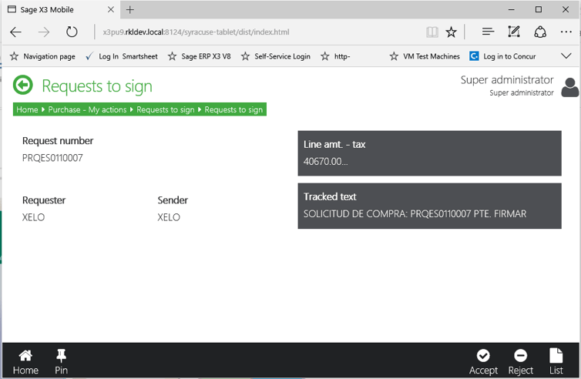The width and height of the screenshot is (581, 379).
Task: Open the Super administrator user avatar
Action: [x=569, y=88]
